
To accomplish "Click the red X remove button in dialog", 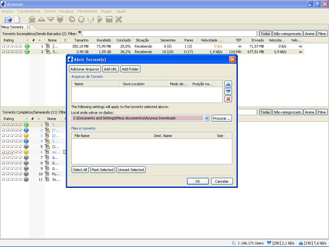I will click(228, 99).
